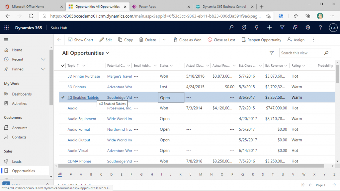Click the horizontal grid scrollbar
This screenshot has height=191, width=340.
tap(191, 166)
